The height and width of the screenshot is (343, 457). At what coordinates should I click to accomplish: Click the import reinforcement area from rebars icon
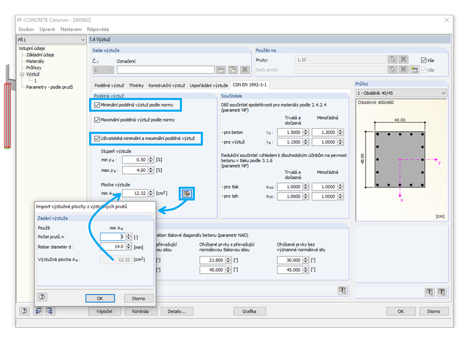tap(186, 193)
